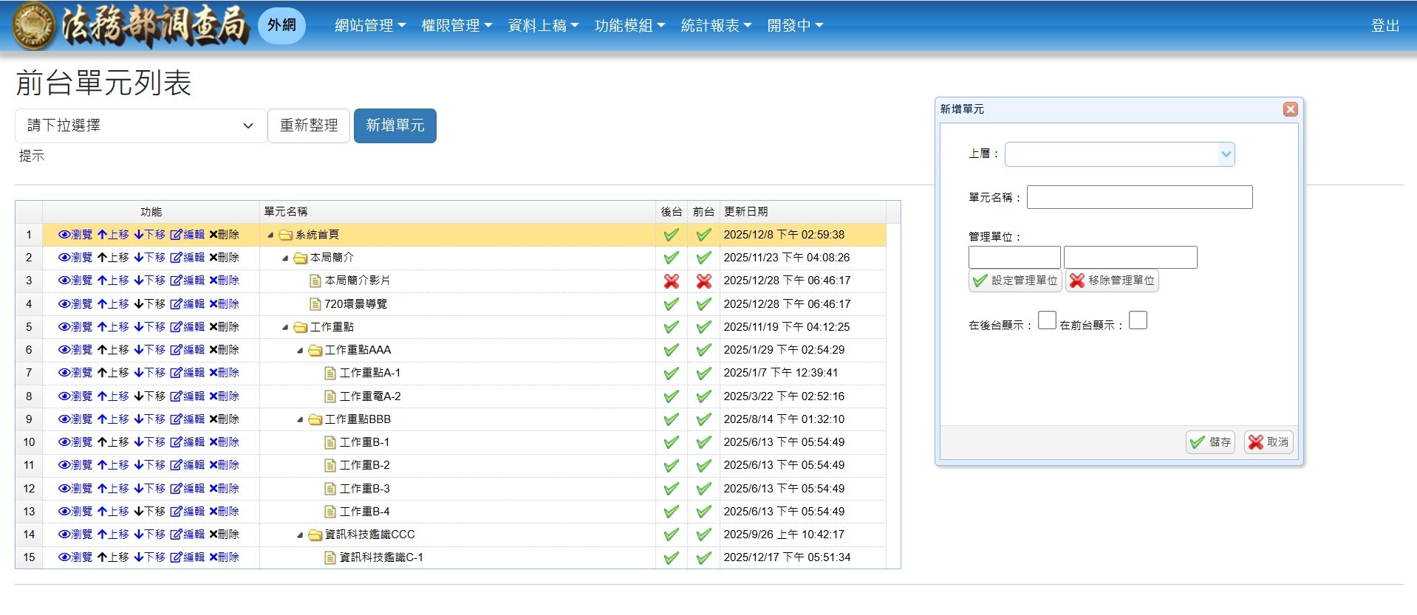This screenshot has height=615, width=1417.
Task: Expand the 上層 combo box in dialog
Action: click(x=1226, y=154)
